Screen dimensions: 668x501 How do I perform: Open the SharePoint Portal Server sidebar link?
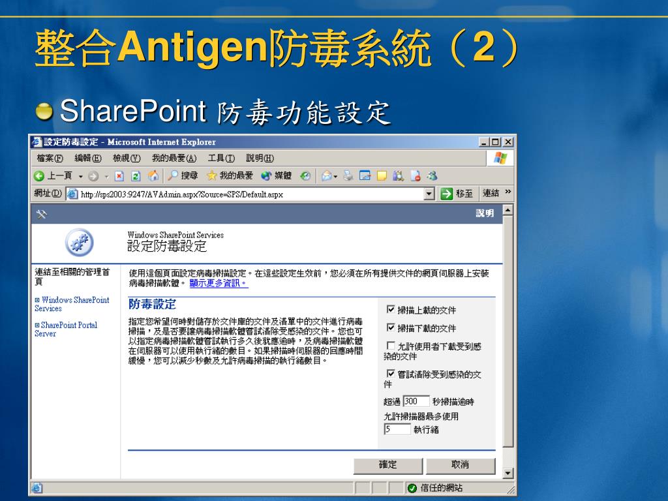point(66,329)
